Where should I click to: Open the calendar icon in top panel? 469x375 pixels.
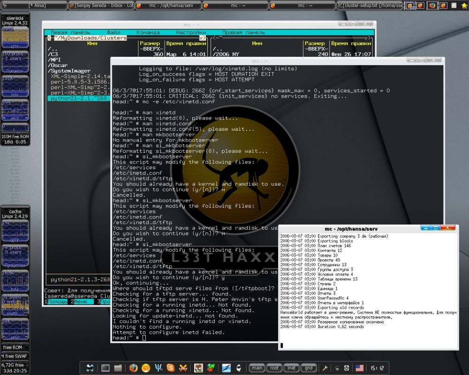point(454,5)
